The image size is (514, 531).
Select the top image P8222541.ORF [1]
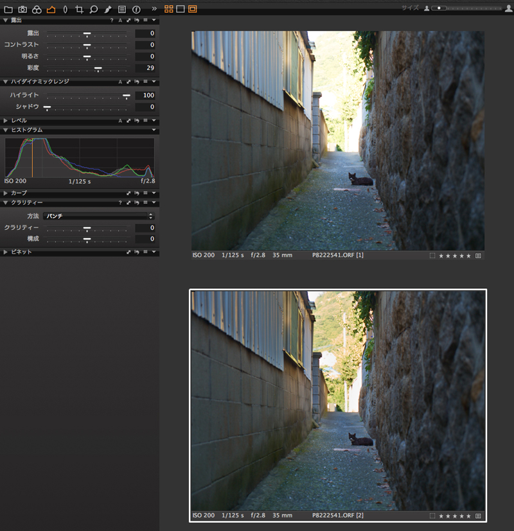point(338,140)
